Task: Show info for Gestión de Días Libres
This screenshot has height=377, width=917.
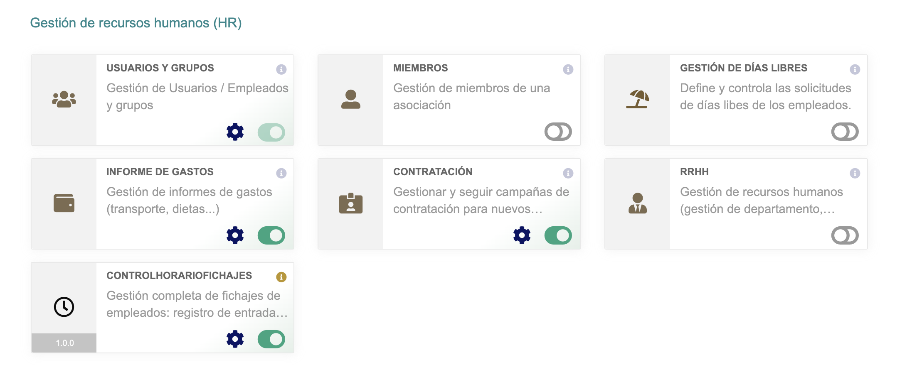Action: point(855,69)
